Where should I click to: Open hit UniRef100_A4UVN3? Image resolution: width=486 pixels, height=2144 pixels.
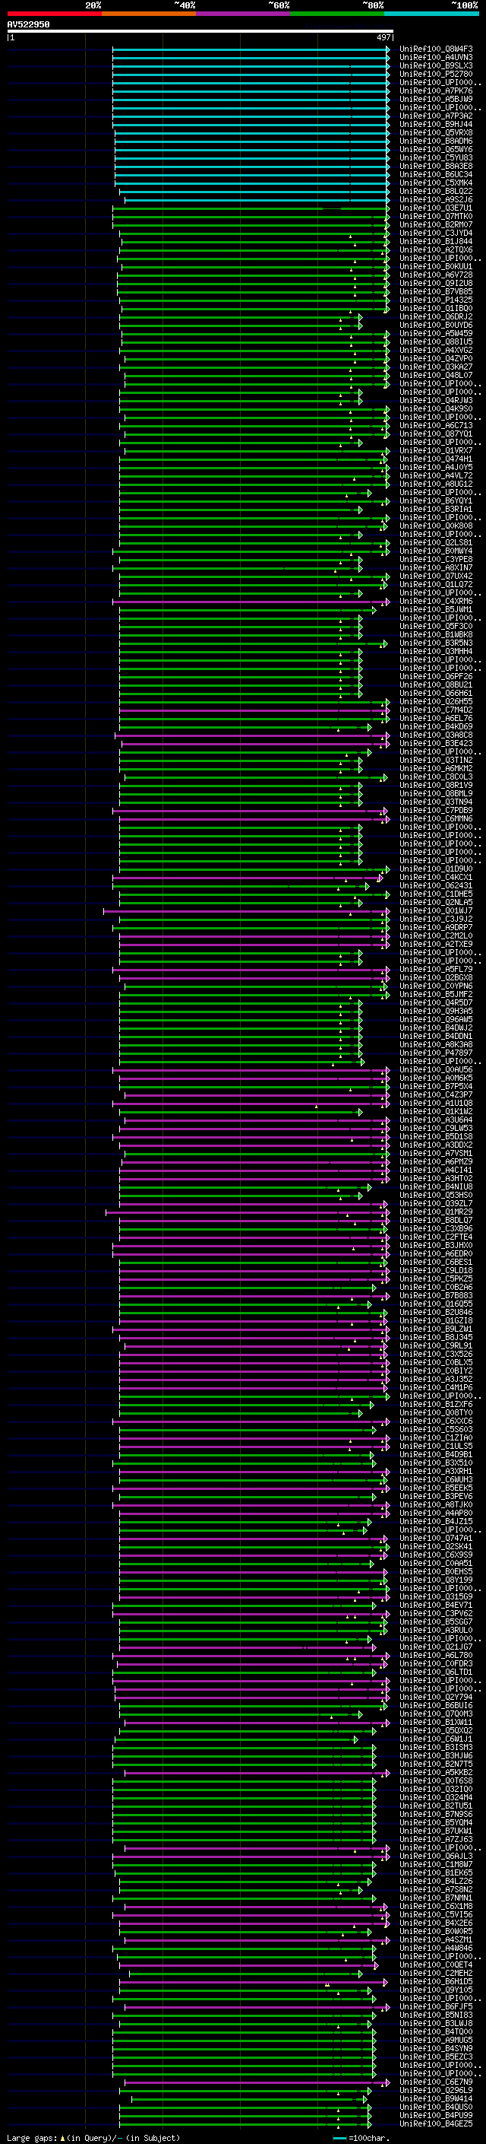(x=436, y=58)
